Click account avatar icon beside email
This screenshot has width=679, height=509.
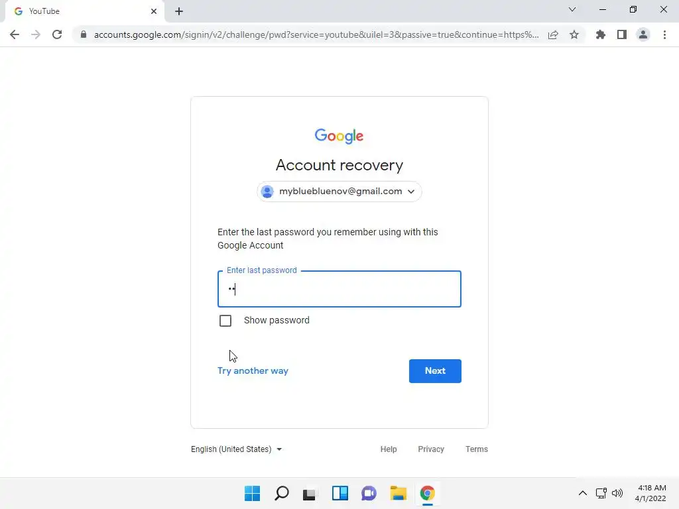click(x=267, y=192)
